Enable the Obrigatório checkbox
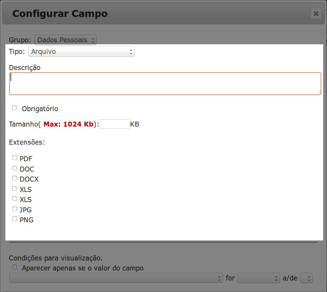The height and width of the screenshot is (292, 327). click(x=15, y=108)
